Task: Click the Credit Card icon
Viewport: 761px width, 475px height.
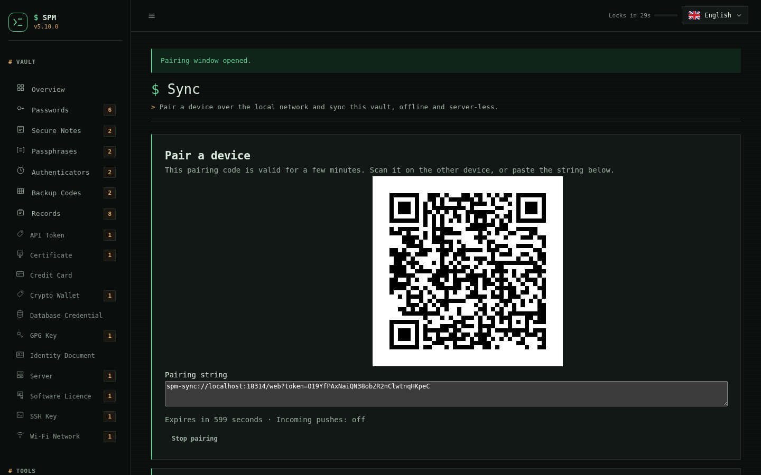Action: tap(20, 274)
